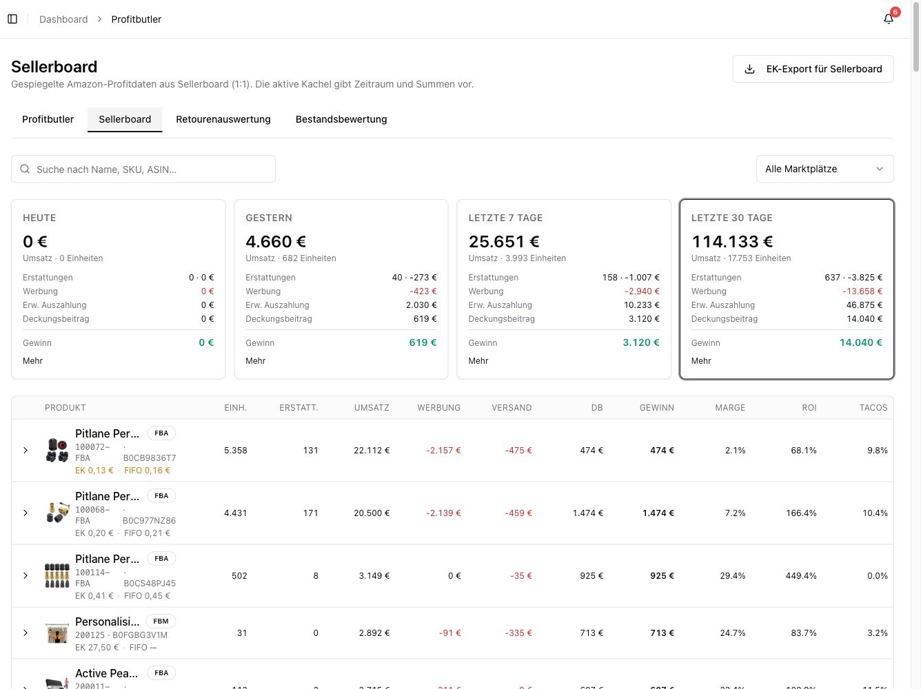Show Mehr in Letzte 7 Tage card
921x689 pixels.
click(478, 361)
